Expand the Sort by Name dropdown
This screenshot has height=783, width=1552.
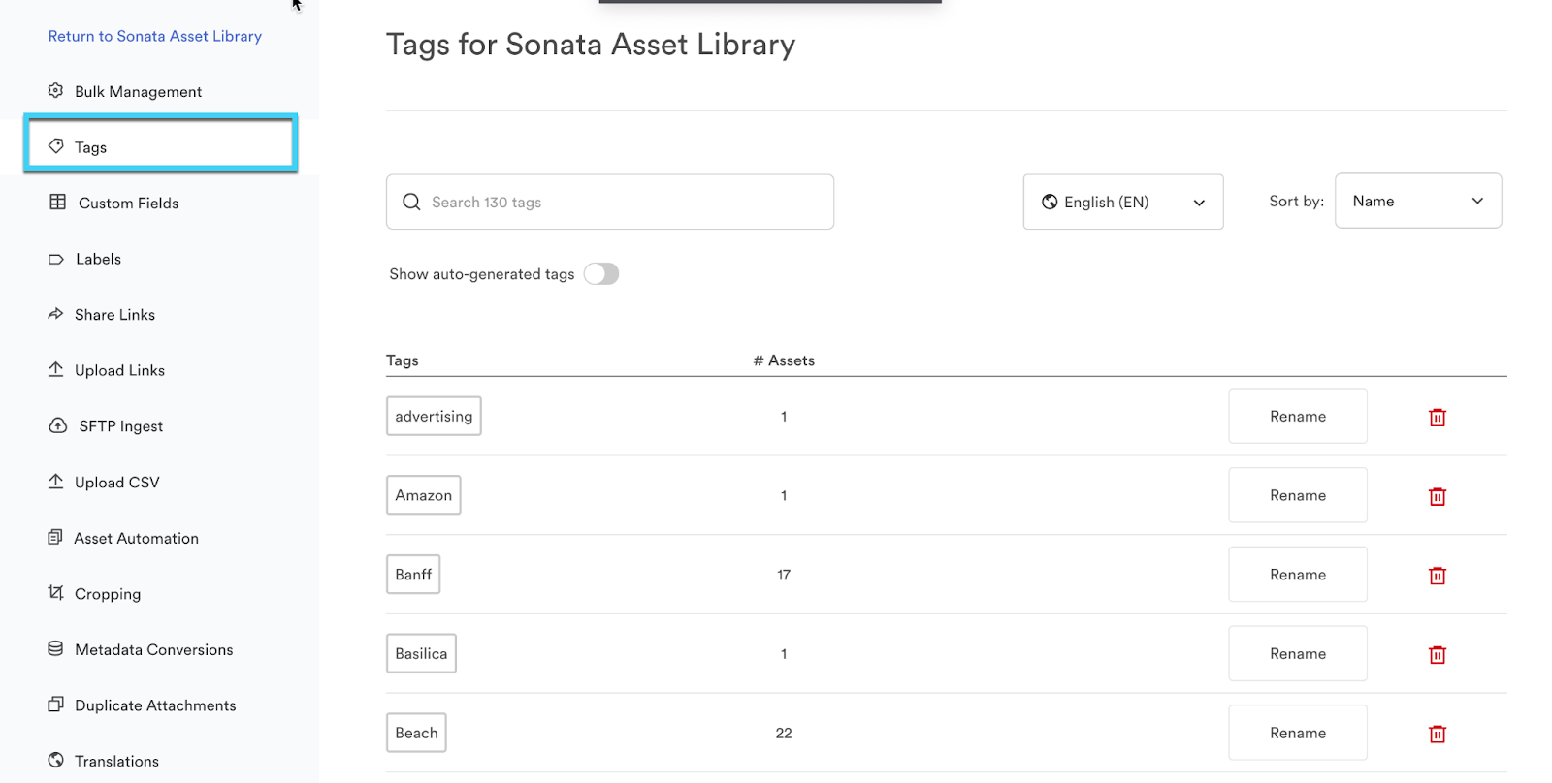1417,201
